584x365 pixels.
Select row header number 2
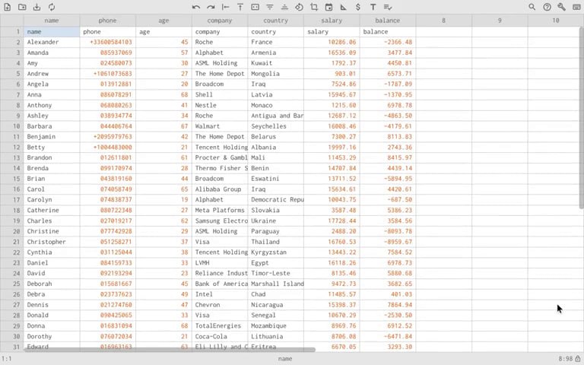pos(12,42)
